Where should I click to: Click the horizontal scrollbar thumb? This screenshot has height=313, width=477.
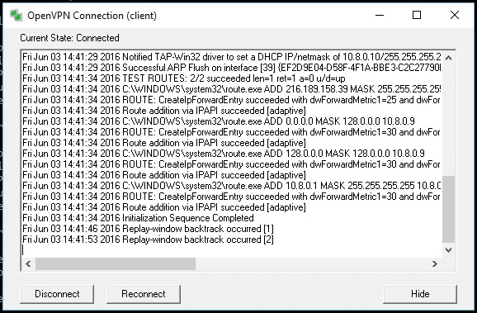116,263
